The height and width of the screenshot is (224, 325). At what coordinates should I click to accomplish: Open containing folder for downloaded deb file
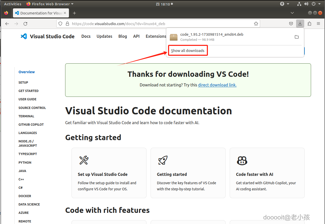[297, 37]
